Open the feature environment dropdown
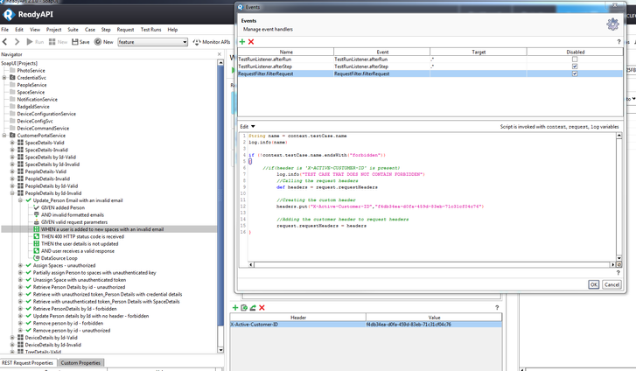Screen dimensions: 636x371 click(152, 42)
